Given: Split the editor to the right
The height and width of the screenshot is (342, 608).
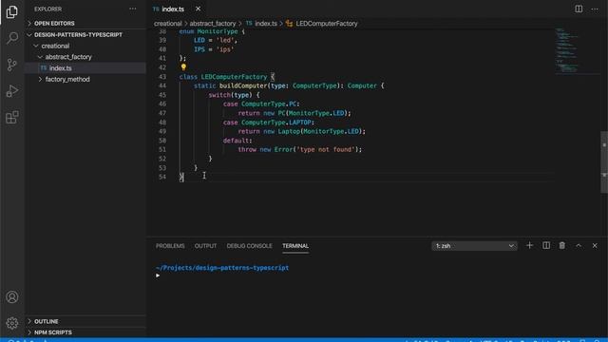Looking at the screenshot, I should tap(579, 9).
